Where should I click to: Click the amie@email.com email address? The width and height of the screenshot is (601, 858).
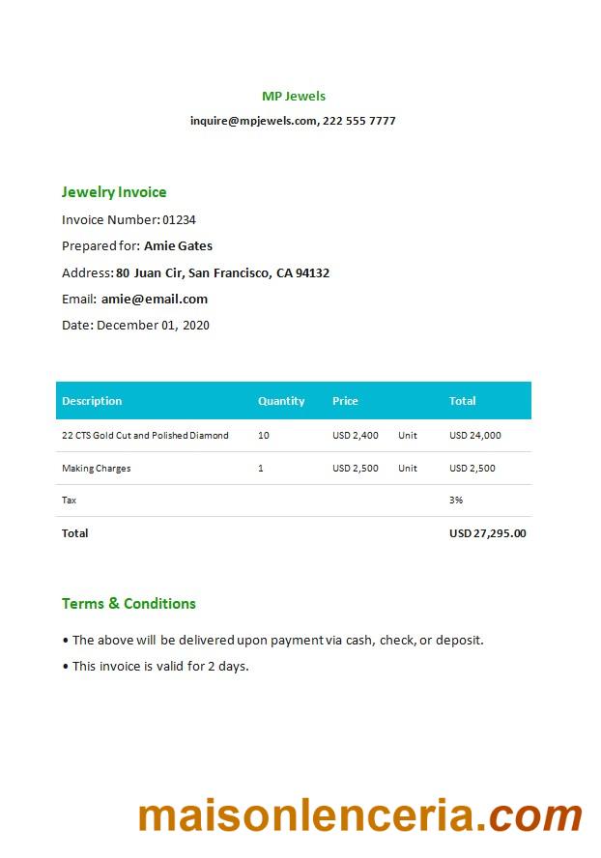tap(155, 299)
